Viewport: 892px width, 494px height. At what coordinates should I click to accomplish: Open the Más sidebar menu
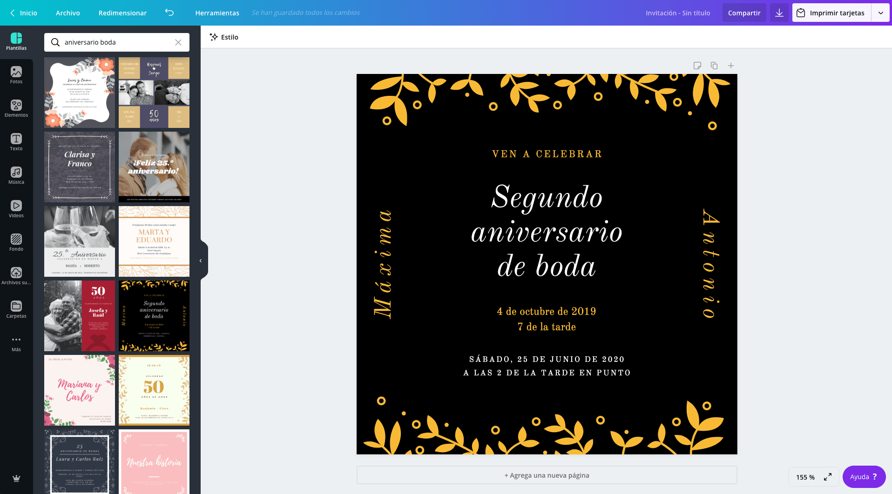[16, 342]
